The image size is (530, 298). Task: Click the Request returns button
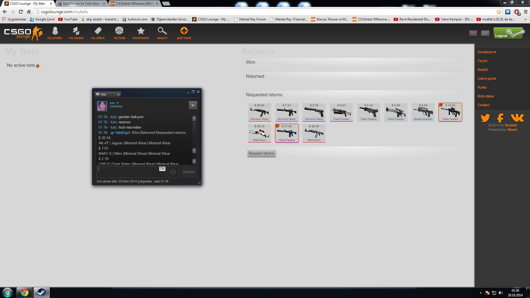261,153
